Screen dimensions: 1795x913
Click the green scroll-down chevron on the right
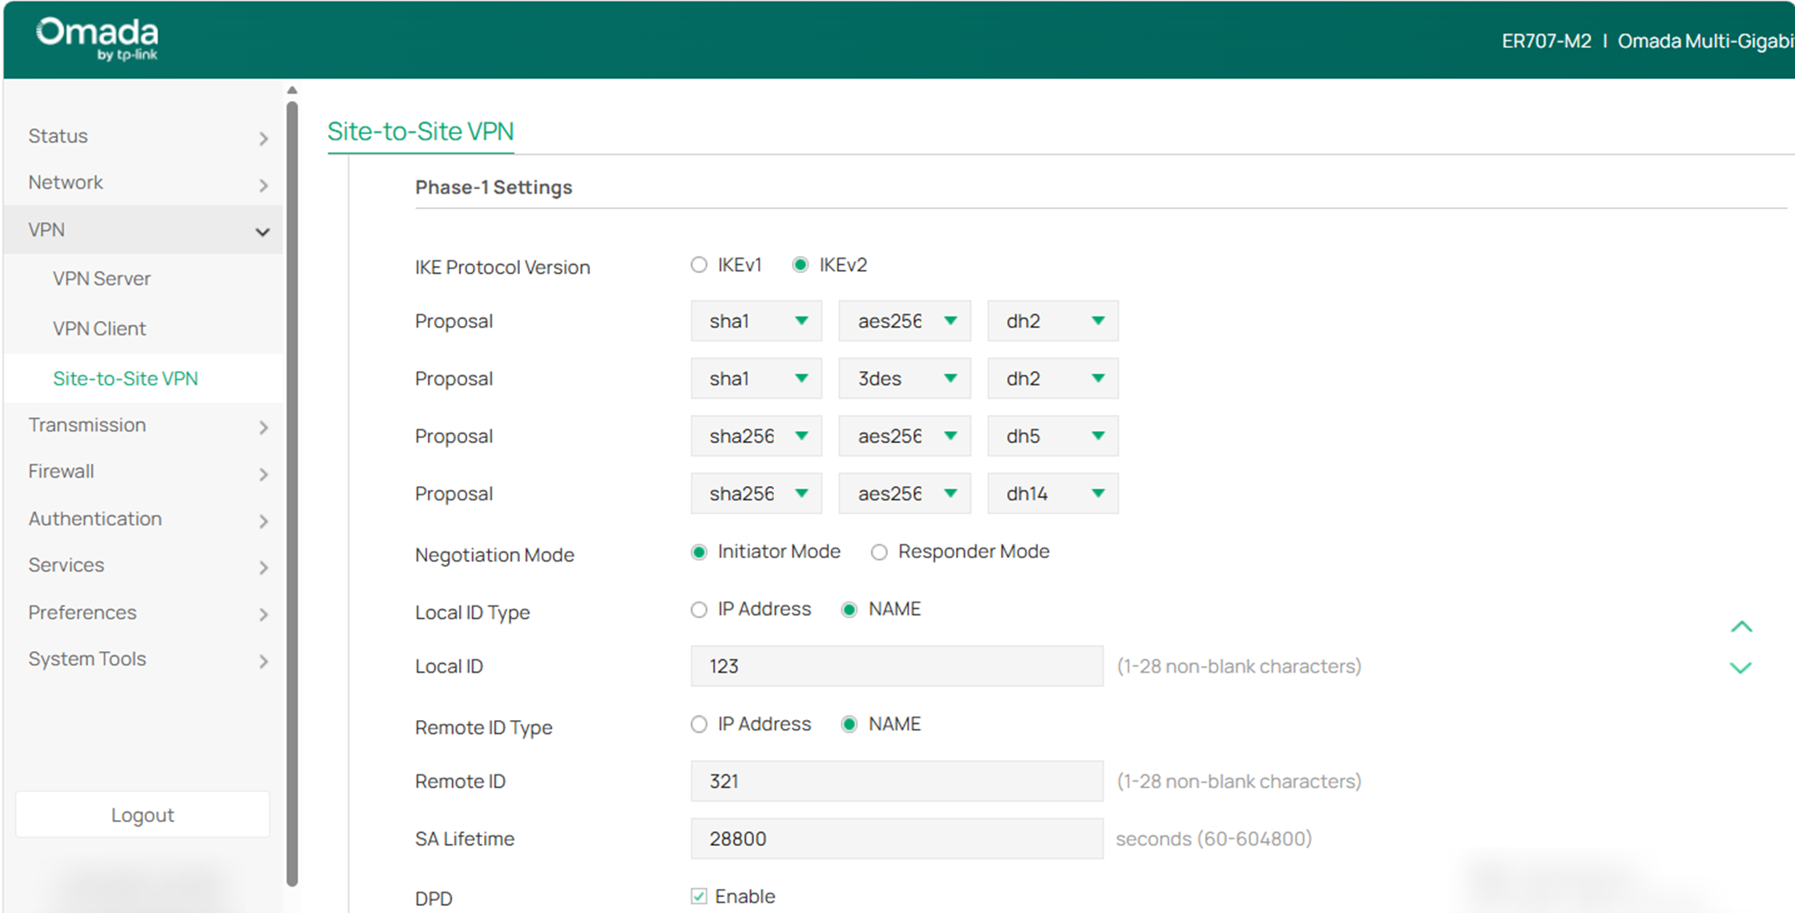1741,667
